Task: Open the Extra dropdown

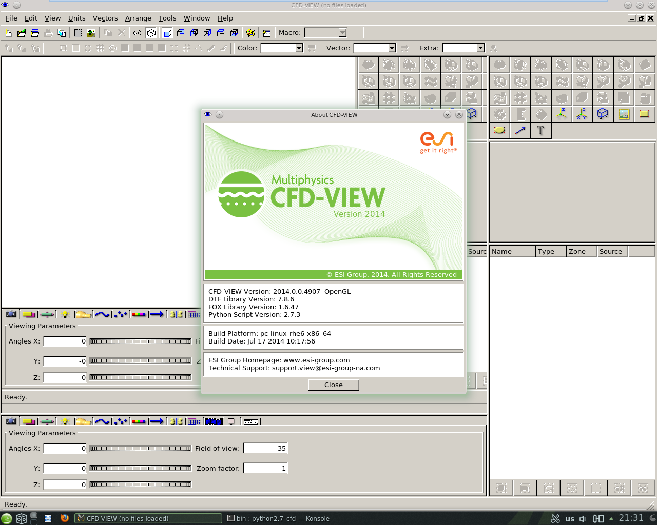Action: pos(480,48)
